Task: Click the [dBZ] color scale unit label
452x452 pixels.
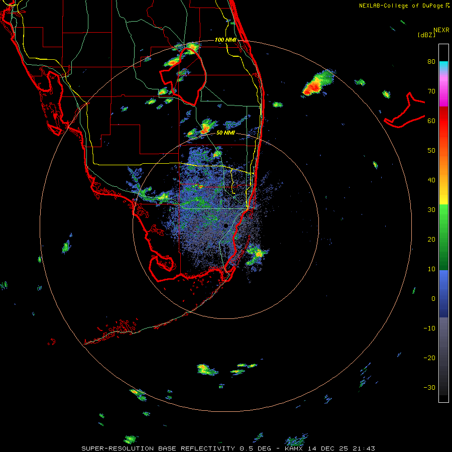Action: (x=426, y=35)
